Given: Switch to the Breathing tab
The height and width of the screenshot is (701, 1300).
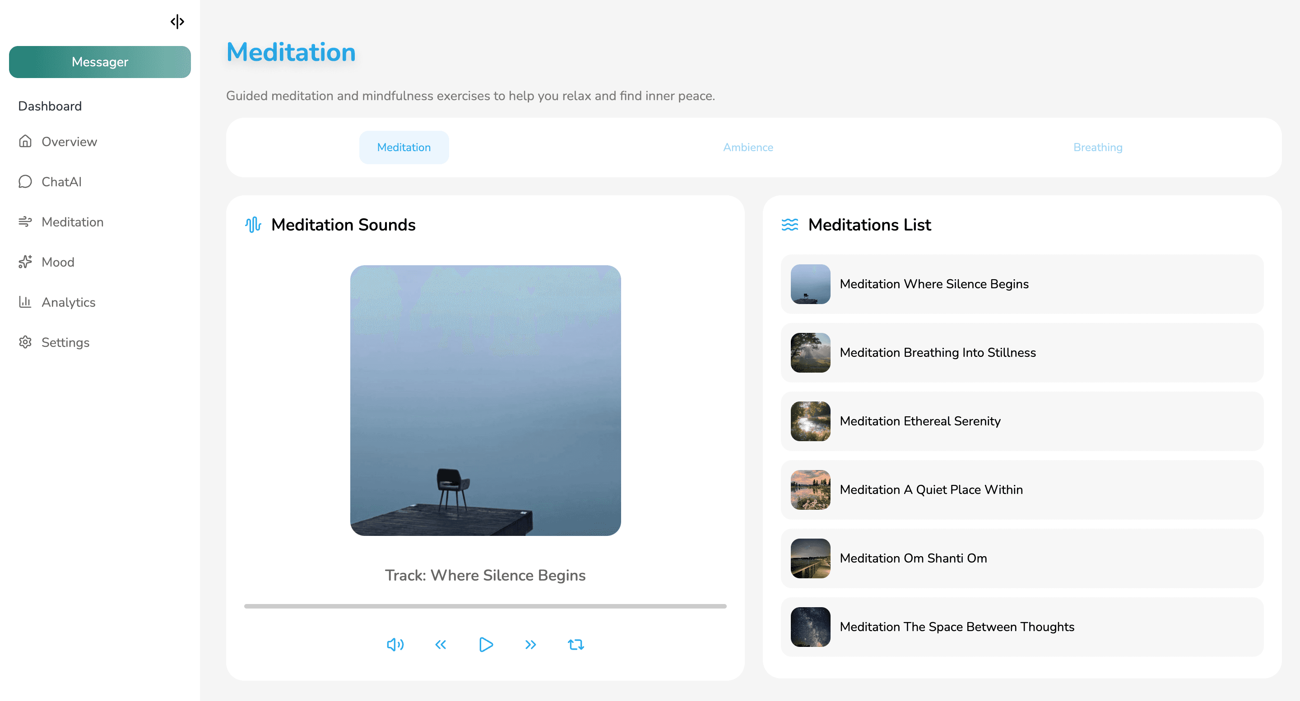Looking at the screenshot, I should pyautogui.click(x=1098, y=147).
